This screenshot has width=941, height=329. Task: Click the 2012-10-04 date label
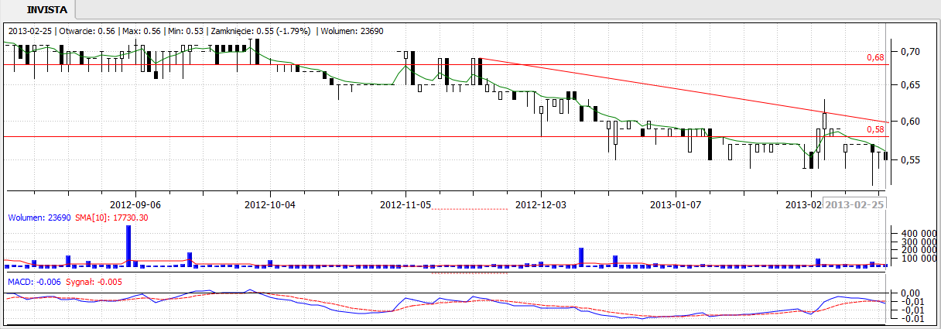point(270,204)
